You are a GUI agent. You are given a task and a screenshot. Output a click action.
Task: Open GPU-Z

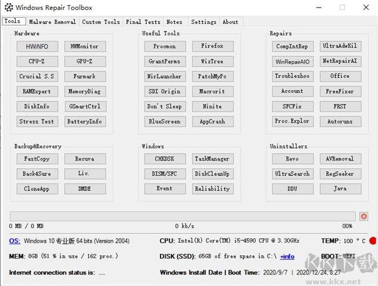pyautogui.click(x=85, y=61)
